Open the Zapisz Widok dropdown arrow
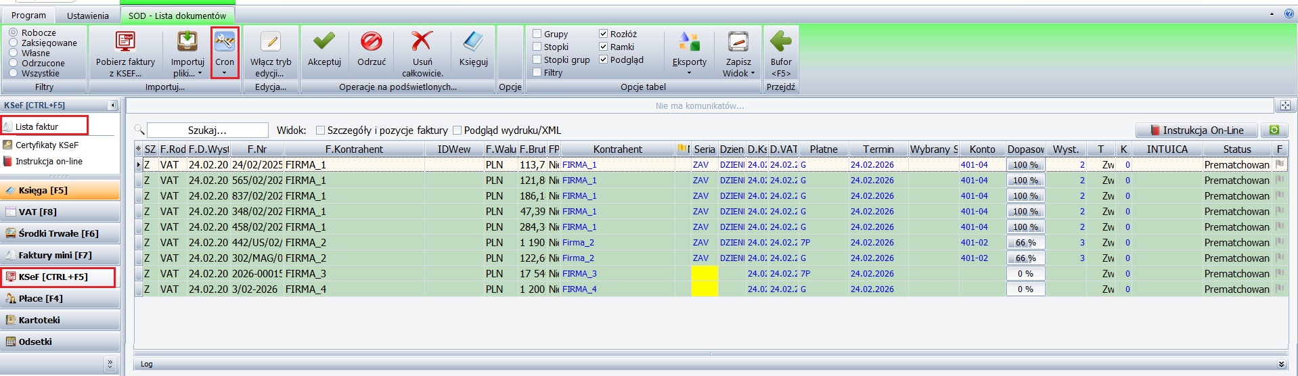The image size is (1298, 376). pos(753,73)
